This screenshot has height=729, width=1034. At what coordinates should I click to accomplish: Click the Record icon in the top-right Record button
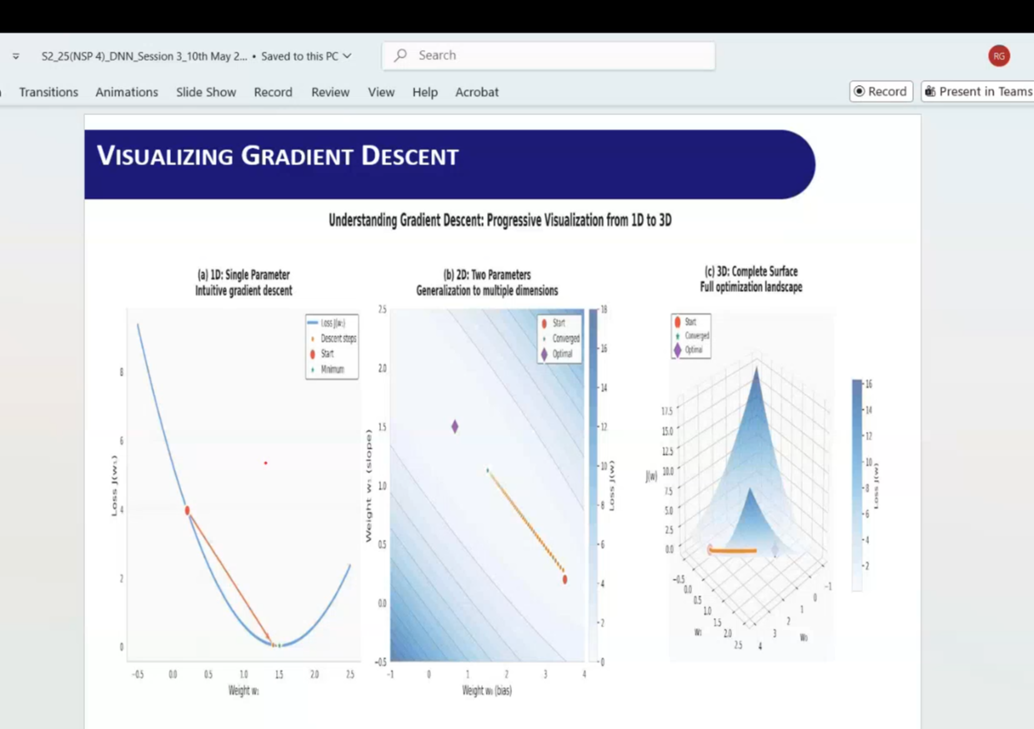860,92
